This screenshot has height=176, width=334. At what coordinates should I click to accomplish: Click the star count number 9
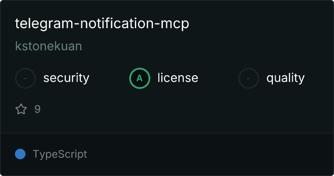(37, 109)
